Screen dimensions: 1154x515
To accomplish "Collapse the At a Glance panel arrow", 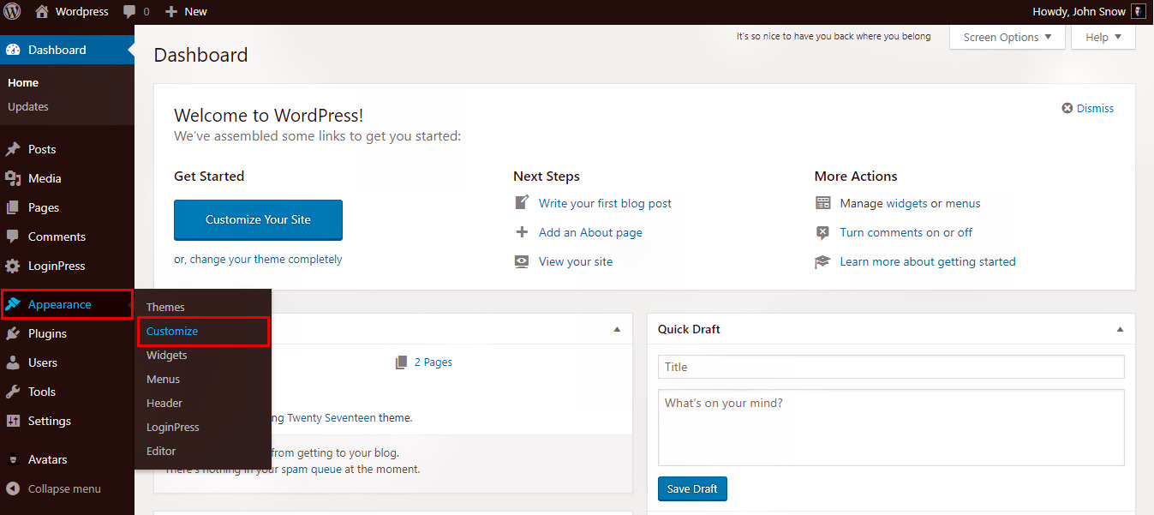I will (x=617, y=329).
